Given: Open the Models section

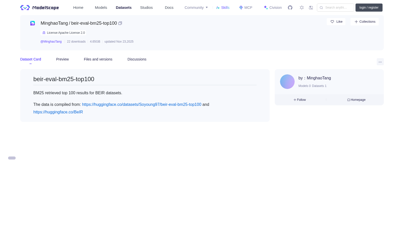Looking at the screenshot, I should click(x=101, y=8).
